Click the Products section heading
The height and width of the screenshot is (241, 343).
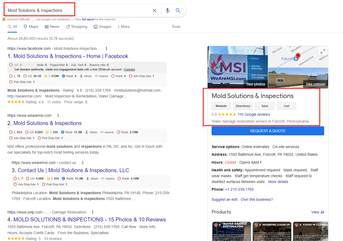click(x=221, y=212)
